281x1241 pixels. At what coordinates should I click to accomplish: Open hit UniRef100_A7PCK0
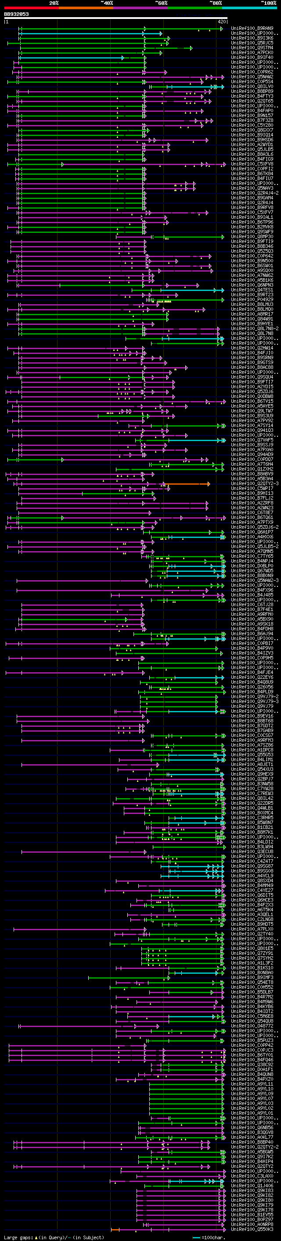252,52
